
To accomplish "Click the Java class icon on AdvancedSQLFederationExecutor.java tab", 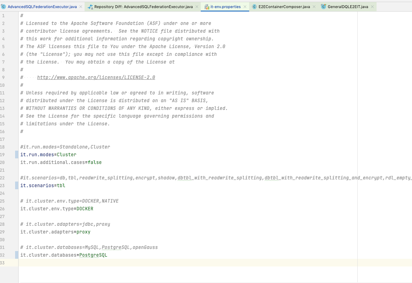I will click(x=4, y=6).
